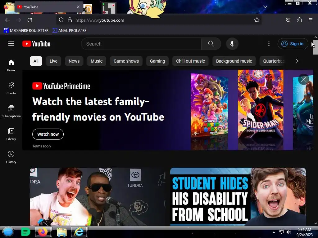
Task: Click page scrollbar thumb
Action: click(x=316, y=47)
